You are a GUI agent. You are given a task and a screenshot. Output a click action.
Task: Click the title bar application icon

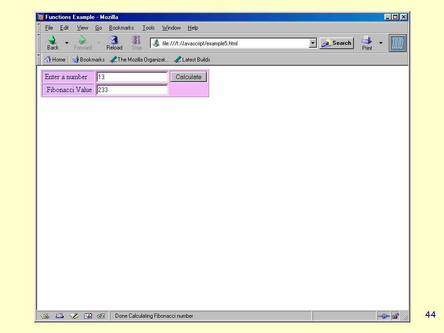click(41, 17)
